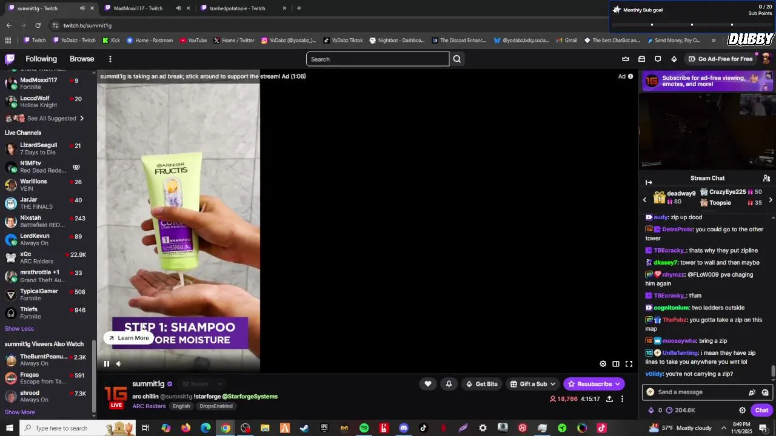This screenshot has width=776, height=436.
Task: Open the Knock dropdown beside summit1g
Action: 201,384
